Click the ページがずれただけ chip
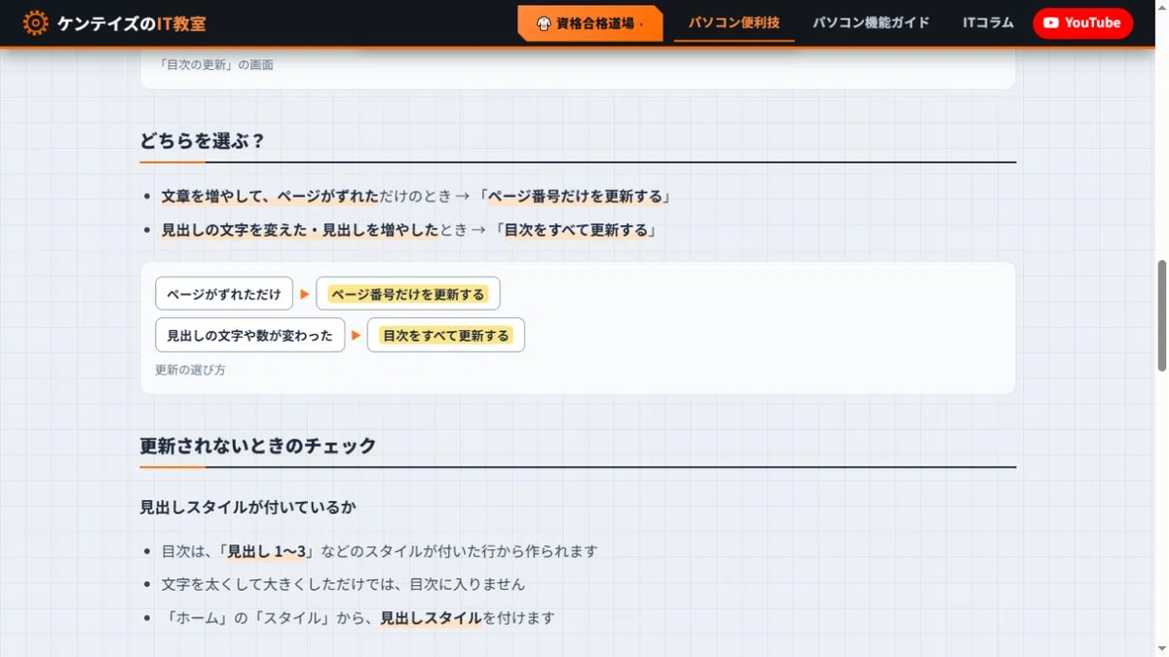Viewport: 1169px width, 657px height. click(x=224, y=294)
